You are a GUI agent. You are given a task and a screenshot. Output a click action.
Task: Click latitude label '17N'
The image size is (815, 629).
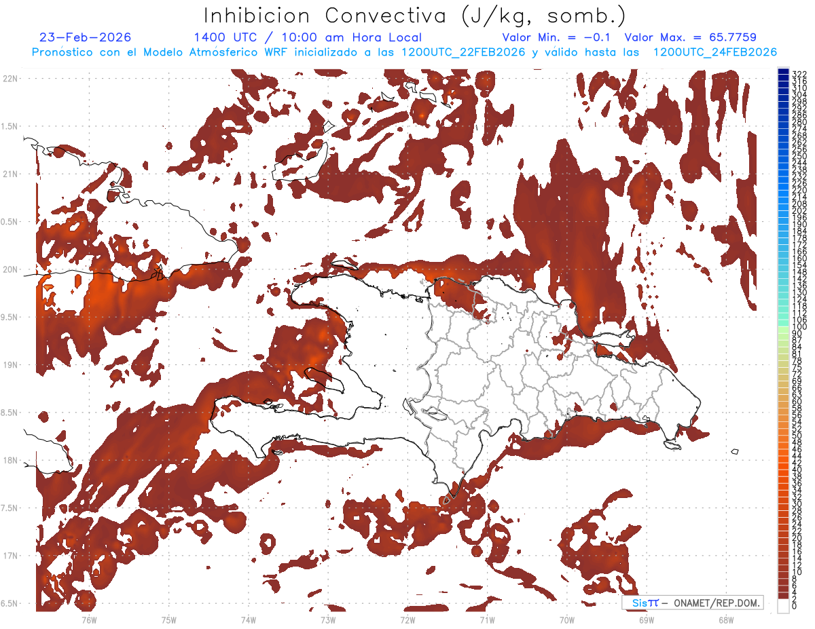coord(11,556)
